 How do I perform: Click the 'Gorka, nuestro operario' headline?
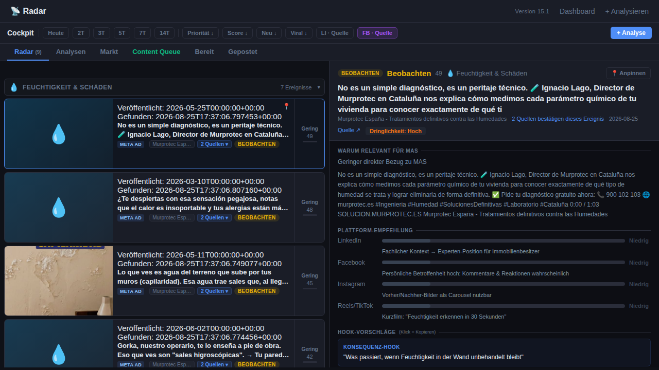[199, 345]
